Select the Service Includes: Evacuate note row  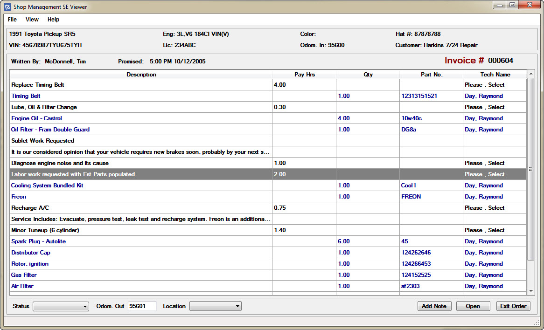click(x=268, y=219)
